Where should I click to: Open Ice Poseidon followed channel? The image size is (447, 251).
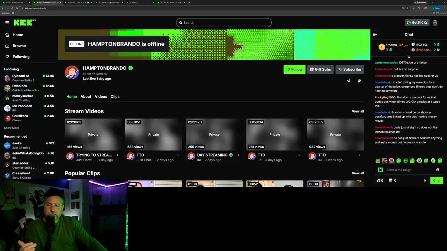coord(29,108)
